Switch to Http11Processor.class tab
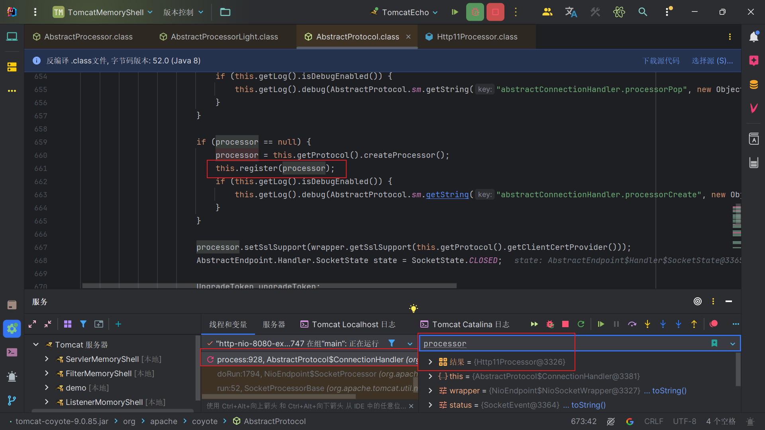765x430 pixels. coord(472,37)
